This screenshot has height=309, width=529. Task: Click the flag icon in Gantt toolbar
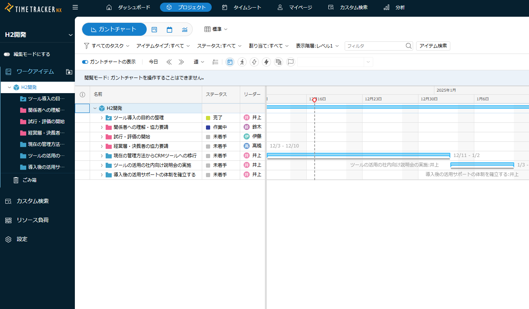[x=291, y=62]
